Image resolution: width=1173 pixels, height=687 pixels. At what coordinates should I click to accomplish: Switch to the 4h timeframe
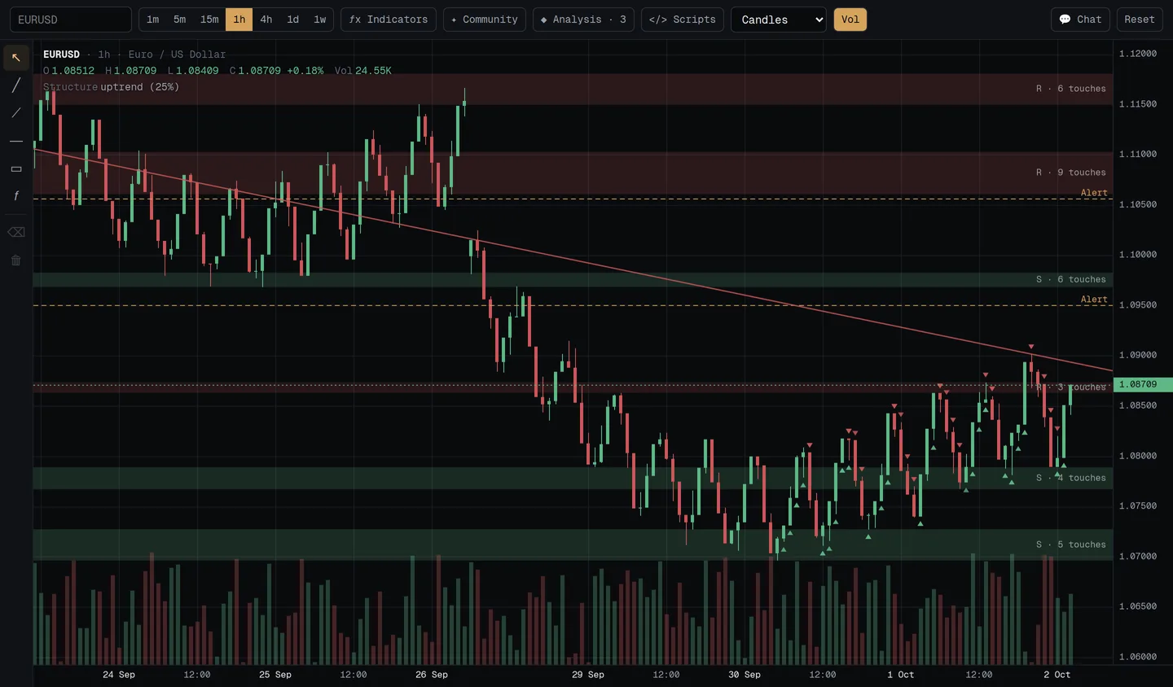point(266,20)
